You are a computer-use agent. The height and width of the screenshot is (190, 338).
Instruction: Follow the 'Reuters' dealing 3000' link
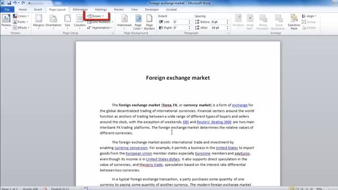click(x=214, y=122)
